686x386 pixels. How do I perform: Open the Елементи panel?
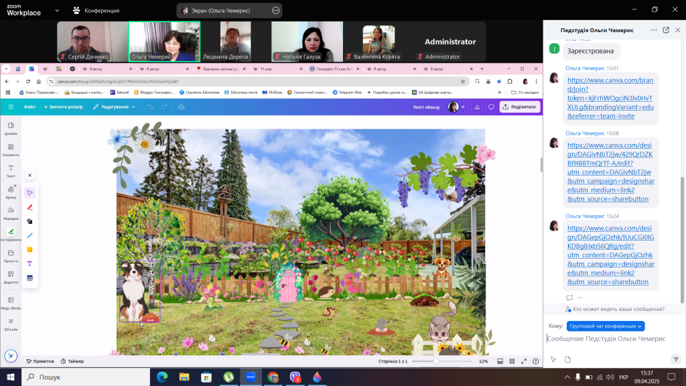[x=11, y=149]
